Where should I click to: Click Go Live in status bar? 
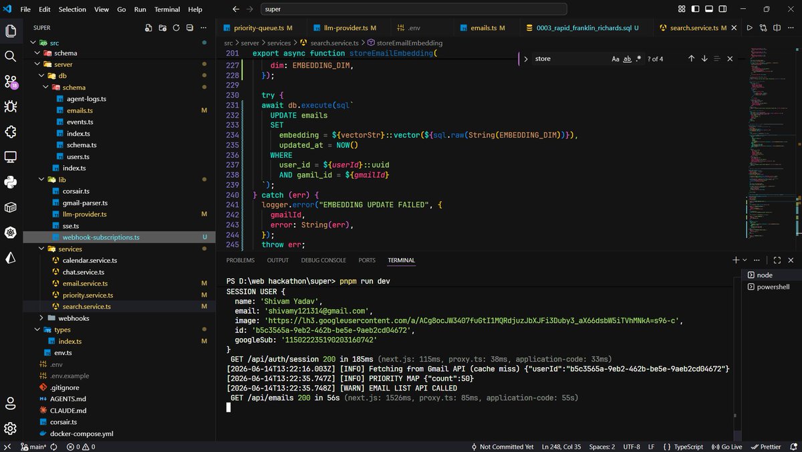tap(727, 447)
